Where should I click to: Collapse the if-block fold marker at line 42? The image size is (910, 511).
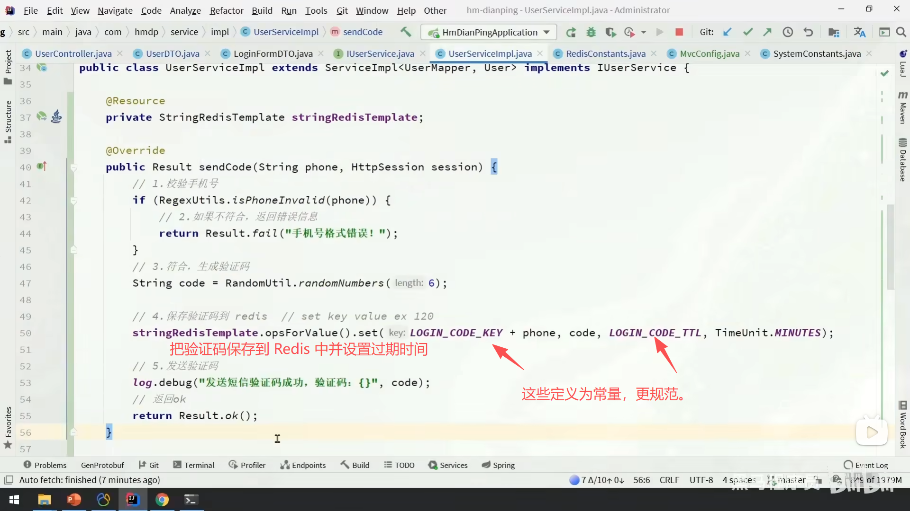[x=73, y=201]
